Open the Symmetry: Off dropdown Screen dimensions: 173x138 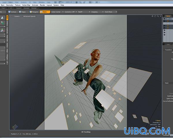coord(71,12)
